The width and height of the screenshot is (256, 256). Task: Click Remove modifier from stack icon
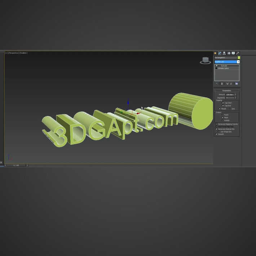(x=231, y=84)
